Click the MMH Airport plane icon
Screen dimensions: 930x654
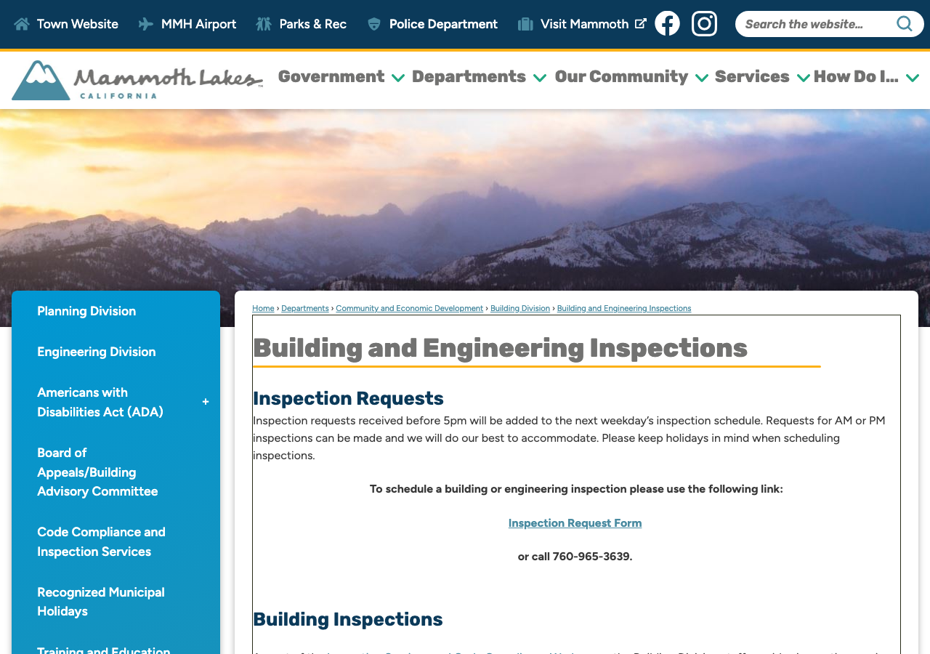coord(146,24)
